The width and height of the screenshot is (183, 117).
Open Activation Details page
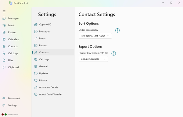click(x=53, y=87)
